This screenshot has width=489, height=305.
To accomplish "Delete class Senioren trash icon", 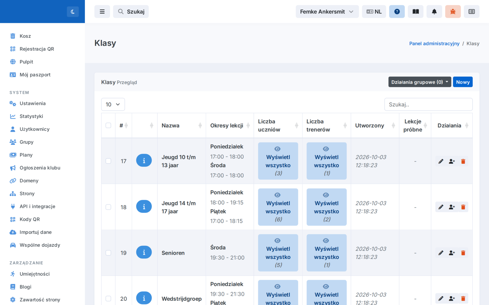I will coord(463,253).
